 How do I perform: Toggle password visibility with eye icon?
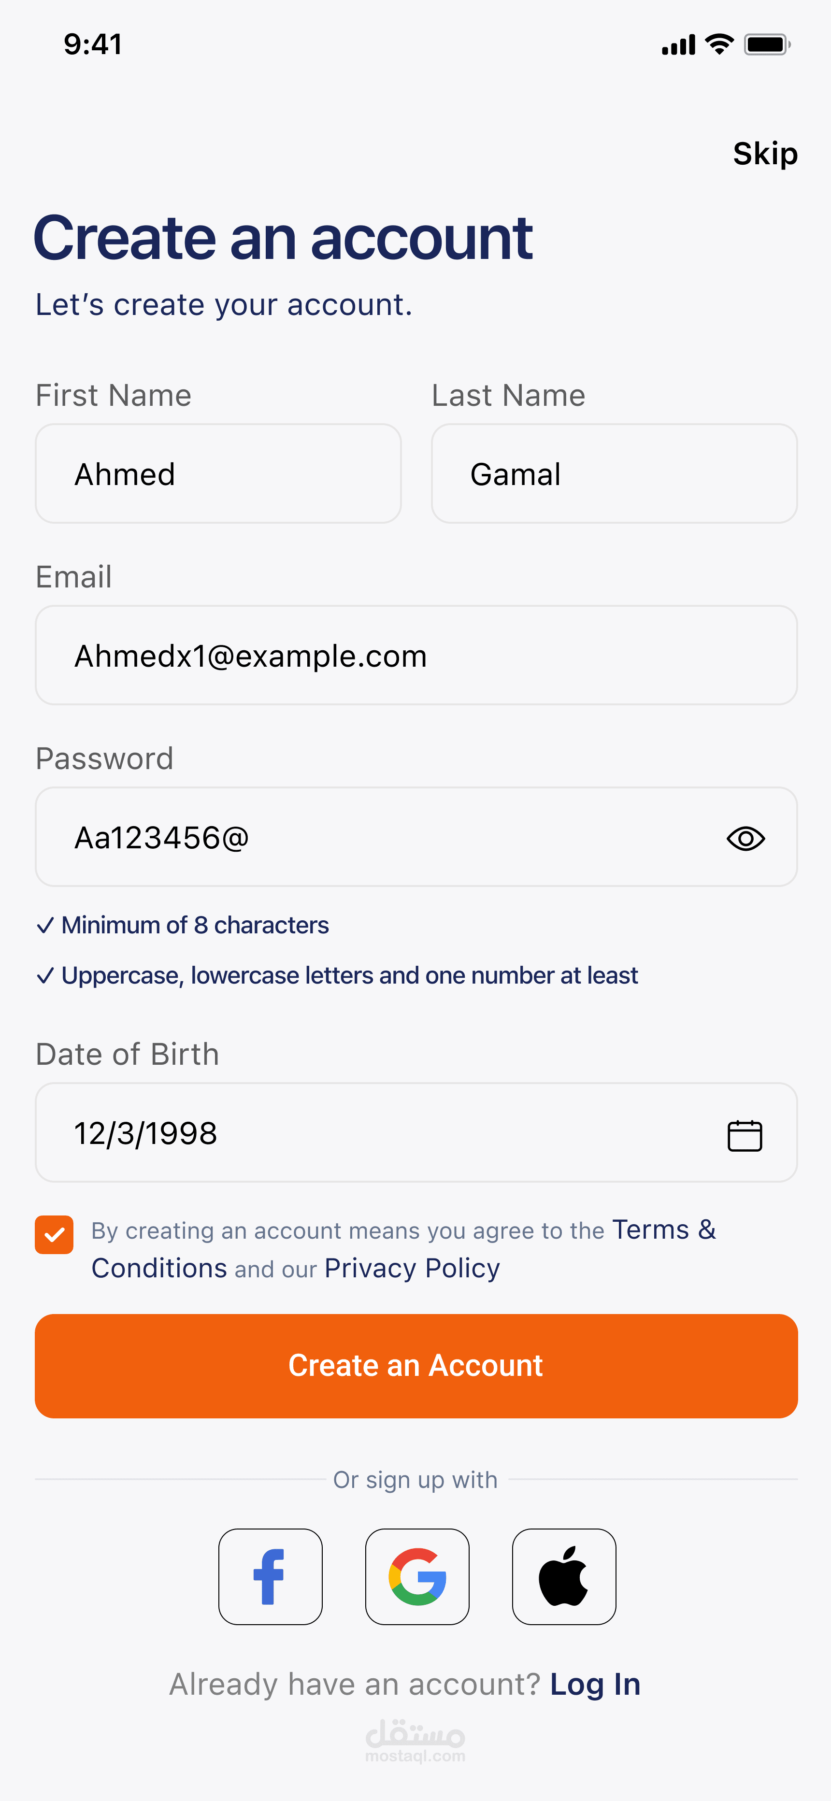(x=745, y=838)
